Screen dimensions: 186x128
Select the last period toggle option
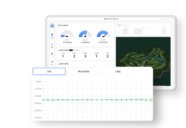(x=78, y=50)
